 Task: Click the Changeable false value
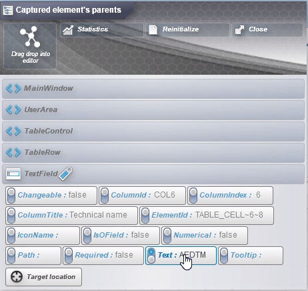(x=77, y=195)
